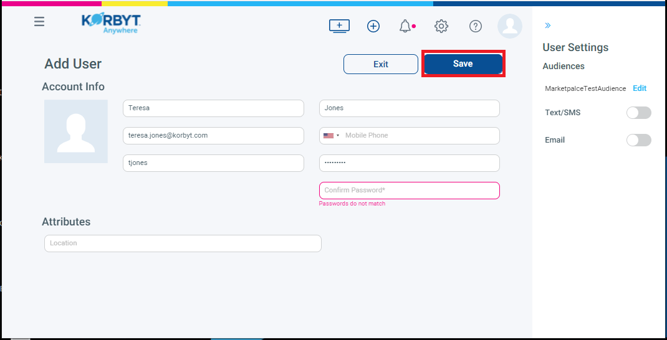Screen dimensions: 667x340
Task: Click the Exit button
Action: click(380, 64)
